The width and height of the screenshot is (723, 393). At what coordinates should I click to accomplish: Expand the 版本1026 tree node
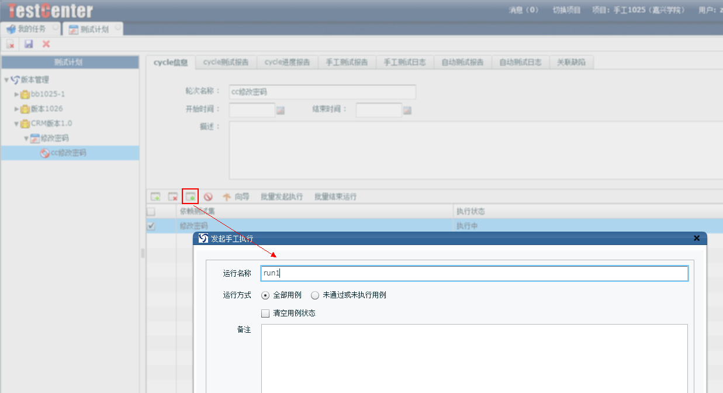[17, 109]
